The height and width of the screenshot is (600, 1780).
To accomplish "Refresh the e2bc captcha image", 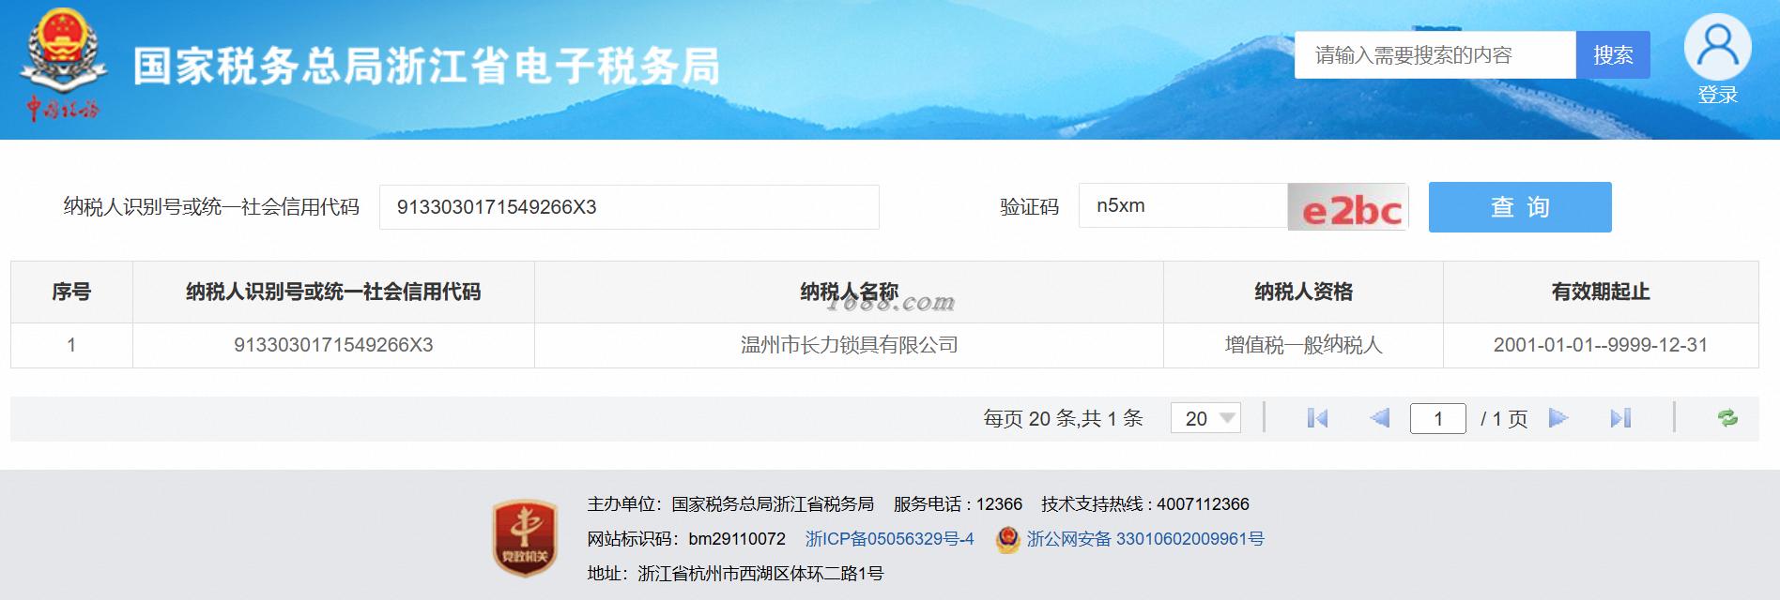I will click(1347, 207).
